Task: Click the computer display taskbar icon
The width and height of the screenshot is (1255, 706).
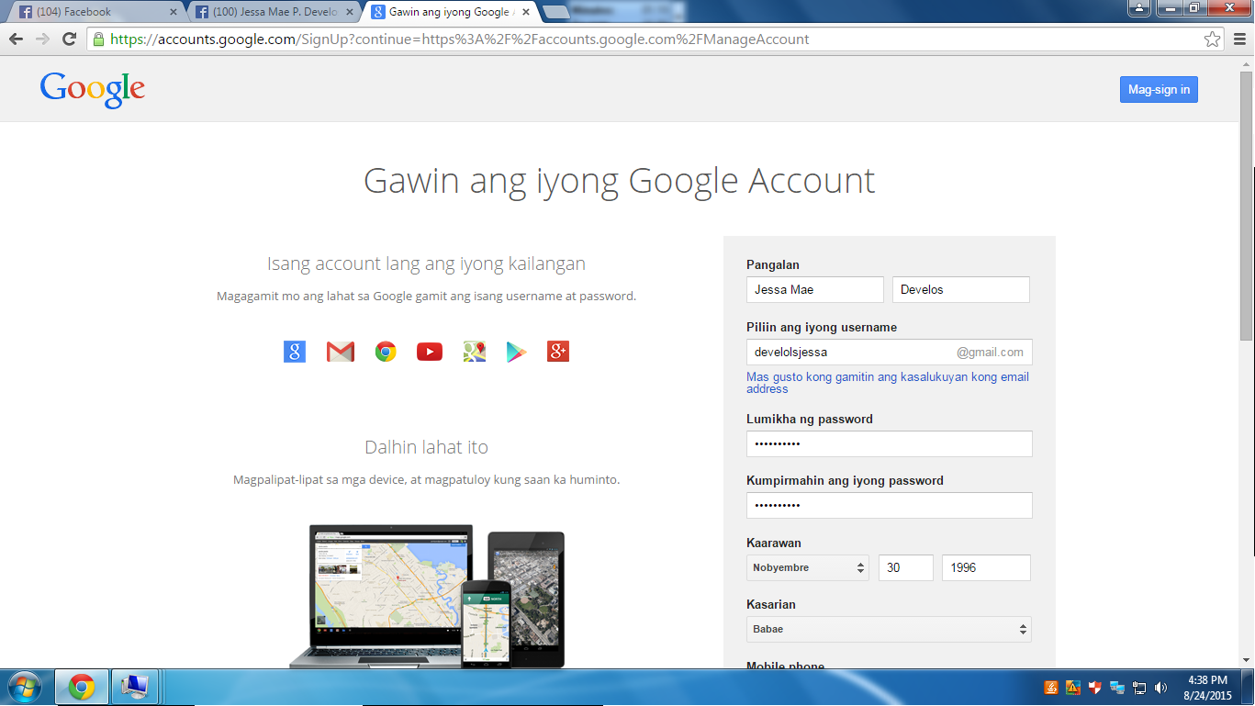Action: click(x=135, y=688)
